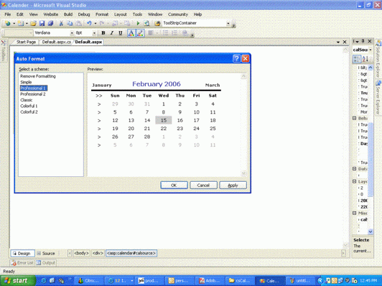Screen dimensions: 382x286
Task: Open the Format menu
Action: (102, 14)
